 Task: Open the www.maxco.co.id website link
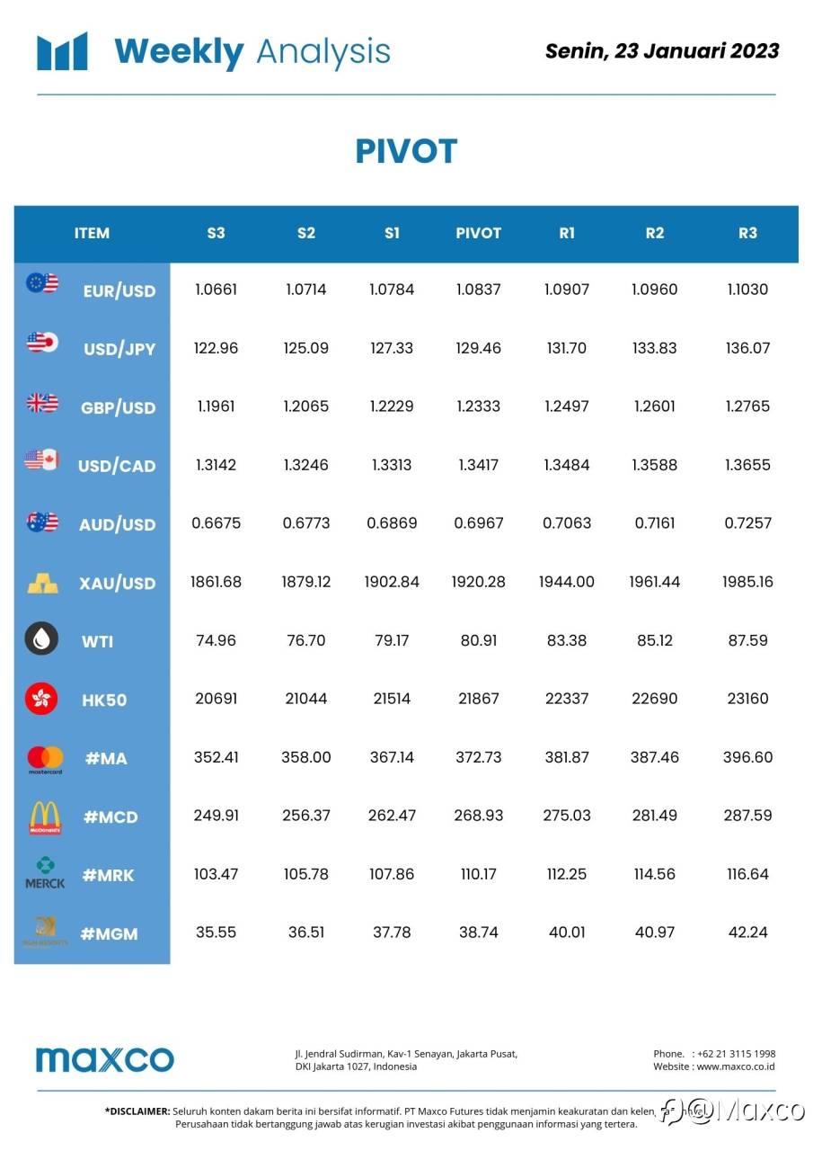pyautogui.click(x=736, y=1067)
